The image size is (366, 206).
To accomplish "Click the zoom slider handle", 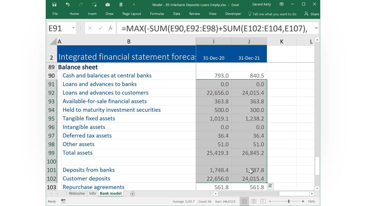I will point(289,201).
